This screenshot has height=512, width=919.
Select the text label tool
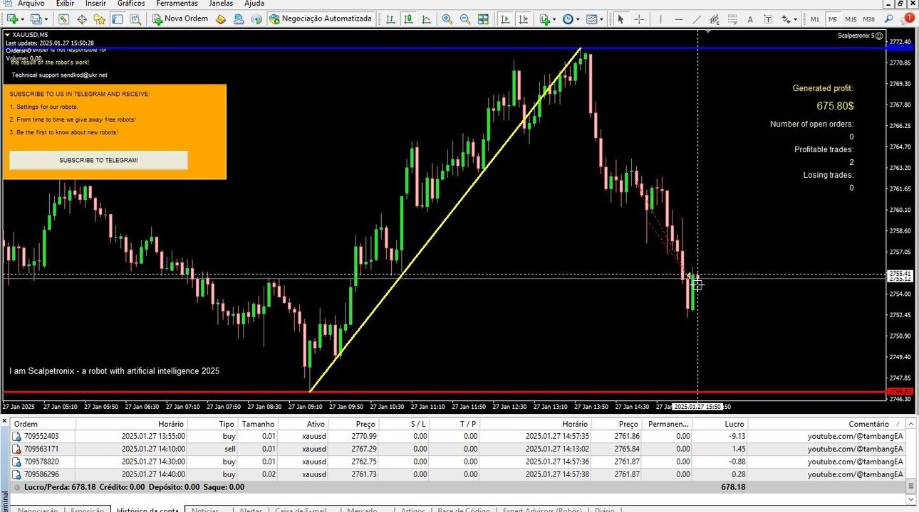[x=768, y=19]
